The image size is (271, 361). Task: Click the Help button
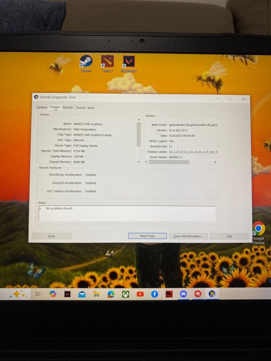coord(52,236)
